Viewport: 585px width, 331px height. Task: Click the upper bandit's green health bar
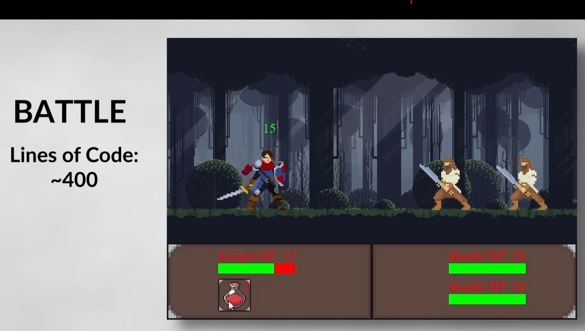click(487, 268)
